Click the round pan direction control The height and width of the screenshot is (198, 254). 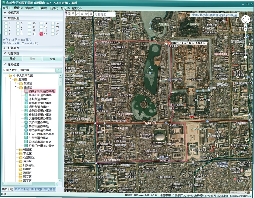(245, 20)
